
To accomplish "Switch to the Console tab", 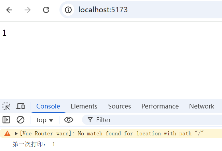I will coord(48,106).
